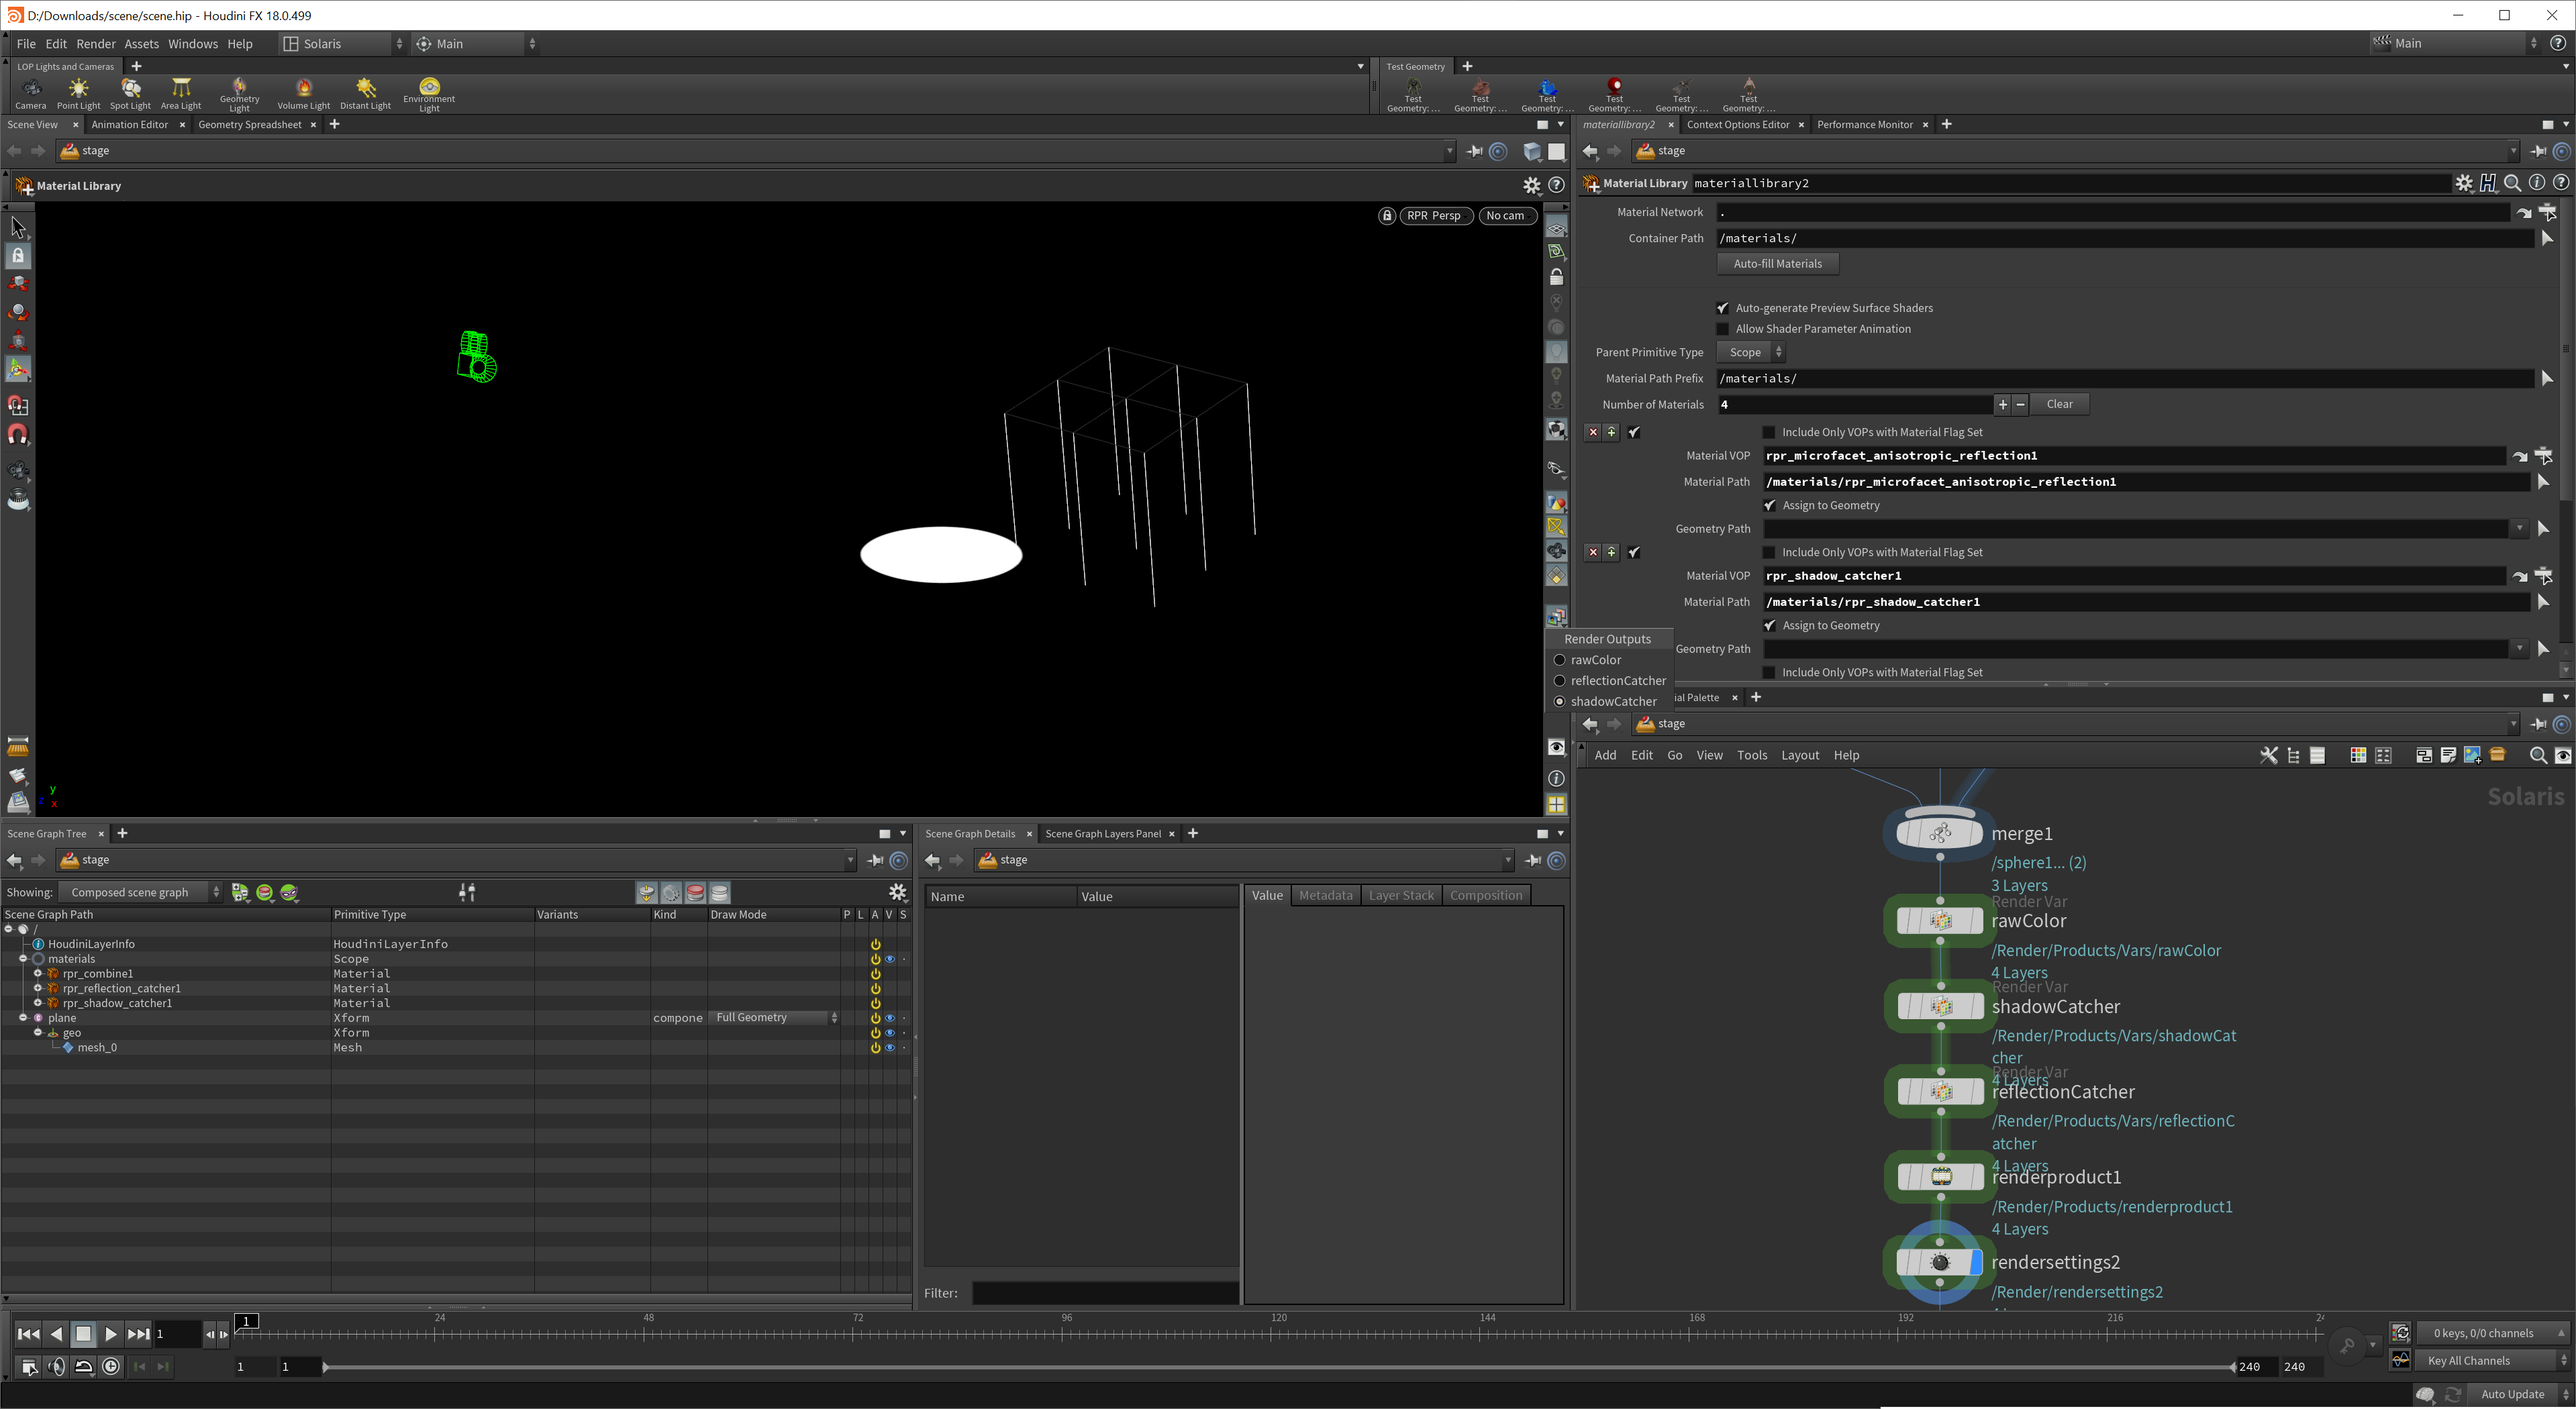
Task: Switch to Geometry Spreadsheet tab
Action: [249, 125]
